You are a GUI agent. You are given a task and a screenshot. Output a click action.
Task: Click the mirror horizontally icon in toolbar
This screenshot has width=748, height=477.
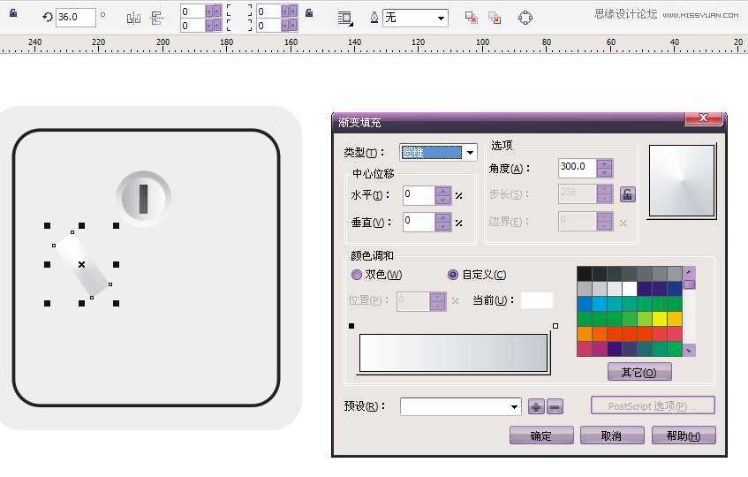pyautogui.click(x=133, y=17)
